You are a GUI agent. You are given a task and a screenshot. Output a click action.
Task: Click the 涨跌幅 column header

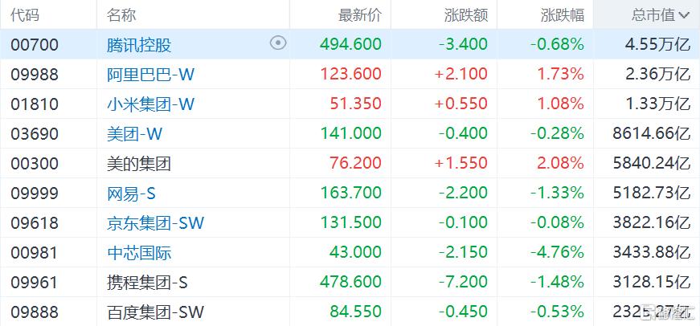tap(562, 15)
